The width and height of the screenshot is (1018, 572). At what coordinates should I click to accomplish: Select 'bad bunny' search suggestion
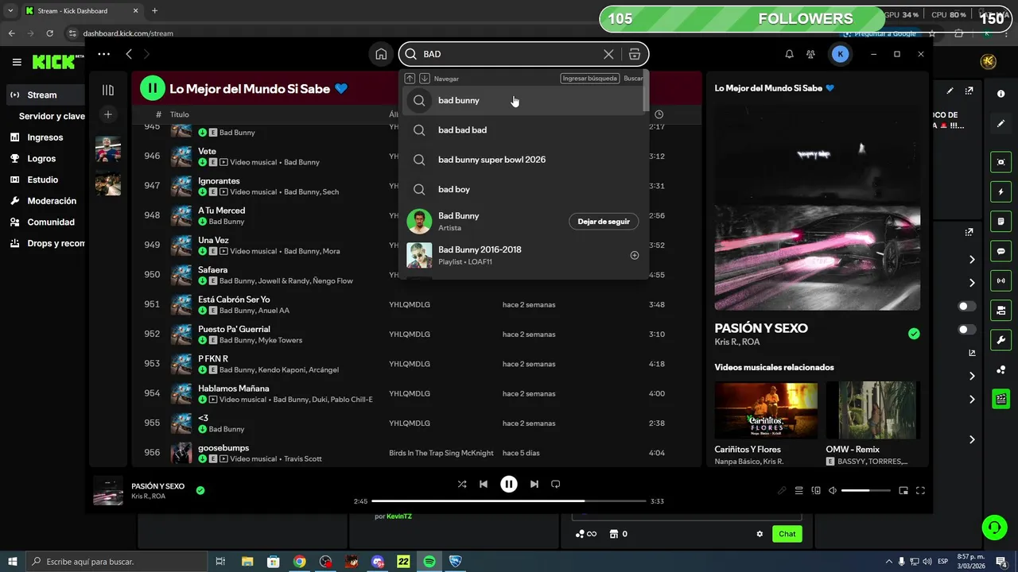coord(523,100)
